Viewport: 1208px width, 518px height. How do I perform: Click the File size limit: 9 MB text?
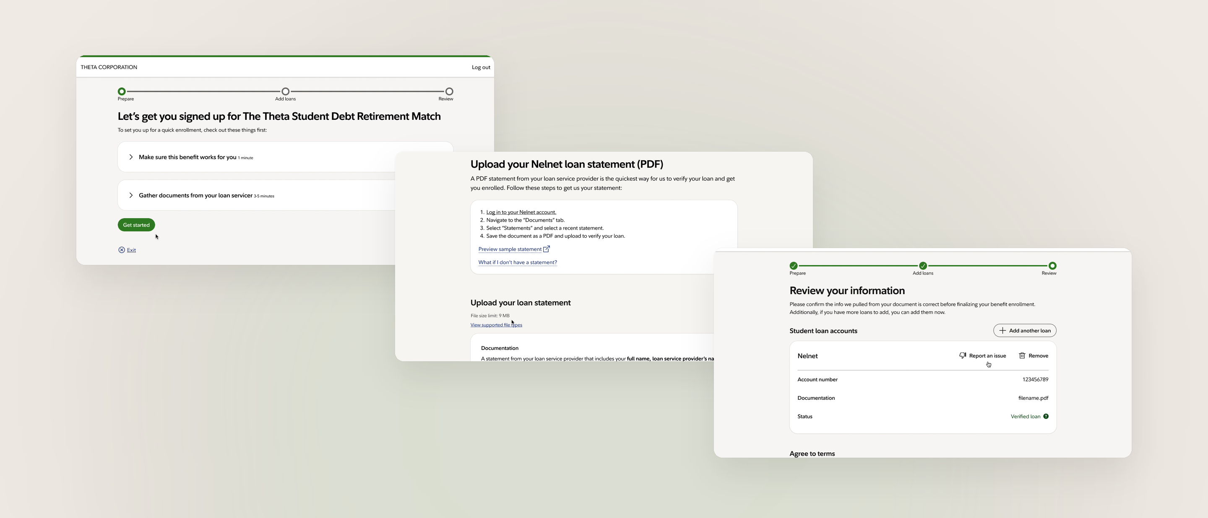[489, 316]
